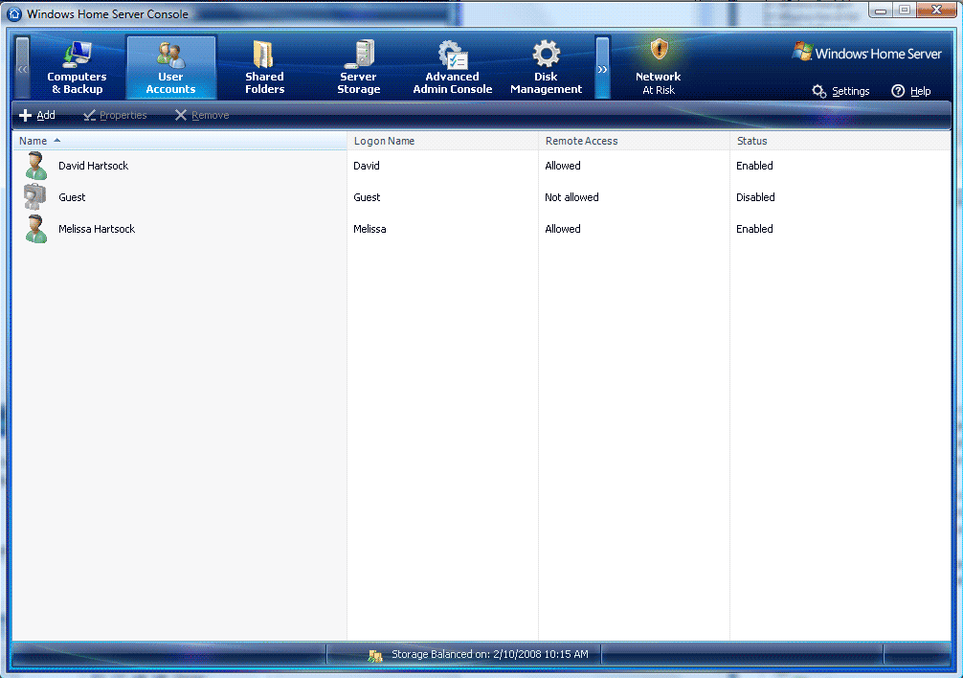Open the Shared Folders tab
The image size is (963, 678).
pyautogui.click(x=265, y=67)
